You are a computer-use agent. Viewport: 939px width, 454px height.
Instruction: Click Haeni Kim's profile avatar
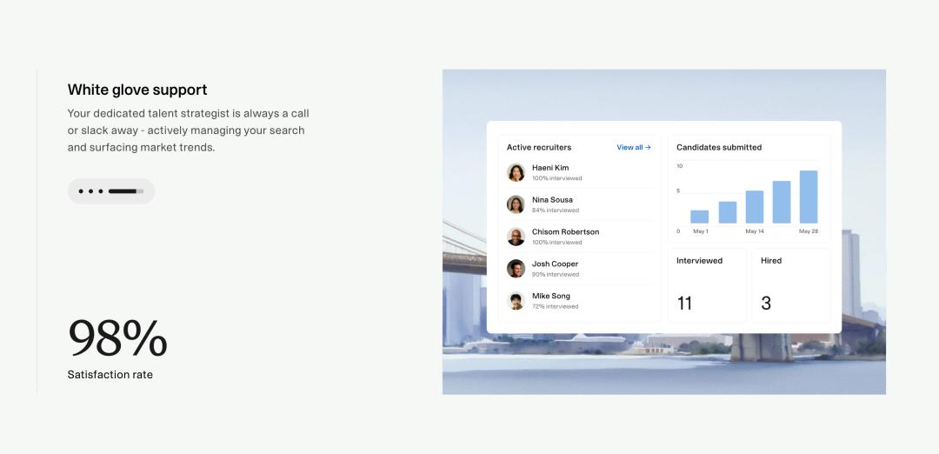[516, 172]
